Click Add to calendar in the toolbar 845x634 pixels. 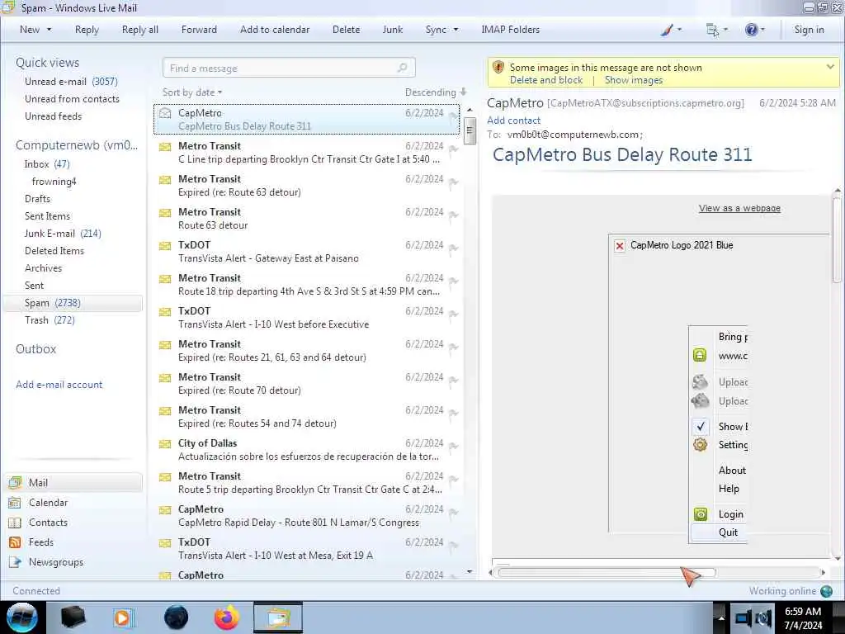275,31
